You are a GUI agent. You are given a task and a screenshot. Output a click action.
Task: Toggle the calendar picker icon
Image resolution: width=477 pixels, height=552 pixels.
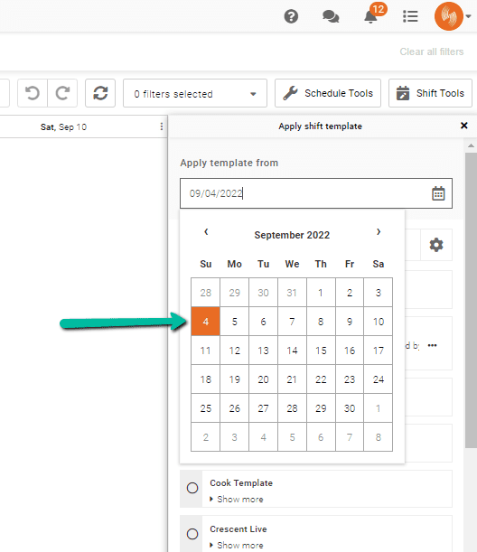point(438,193)
